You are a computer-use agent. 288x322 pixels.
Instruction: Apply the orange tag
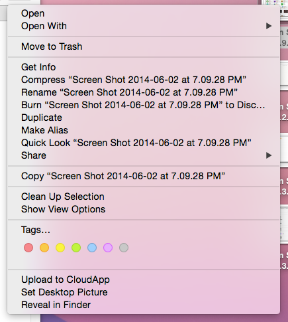(44, 248)
